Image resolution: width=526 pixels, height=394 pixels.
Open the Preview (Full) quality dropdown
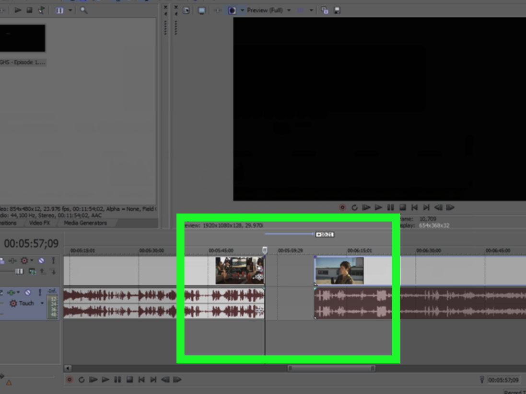coord(288,10)
